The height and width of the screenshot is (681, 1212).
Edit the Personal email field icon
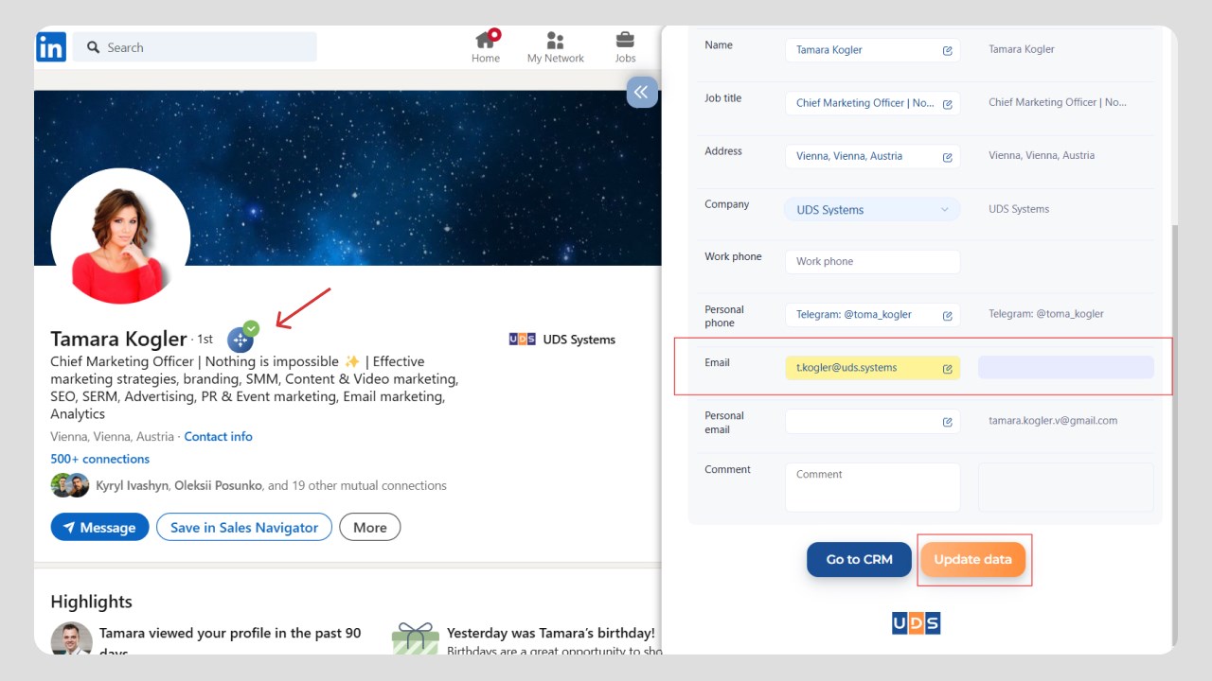(x=947, y=422)
